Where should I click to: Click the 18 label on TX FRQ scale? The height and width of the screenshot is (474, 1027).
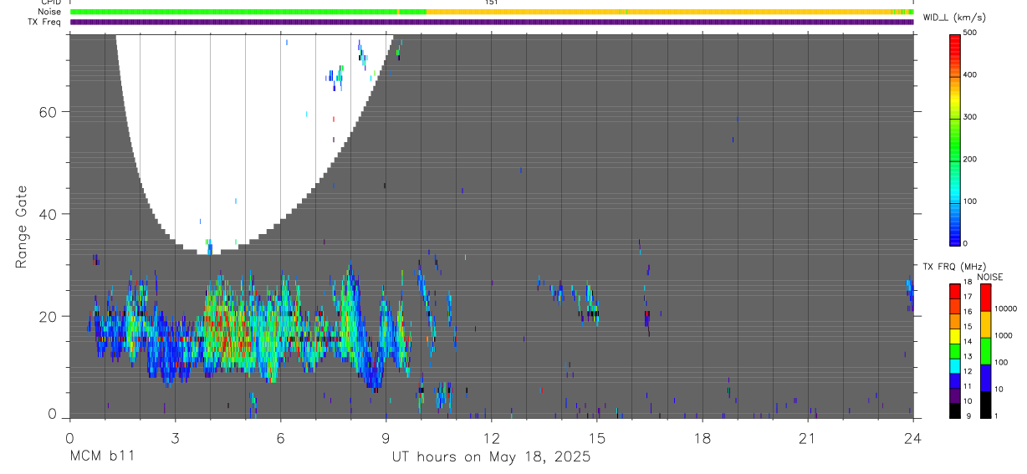coord(968,282)
